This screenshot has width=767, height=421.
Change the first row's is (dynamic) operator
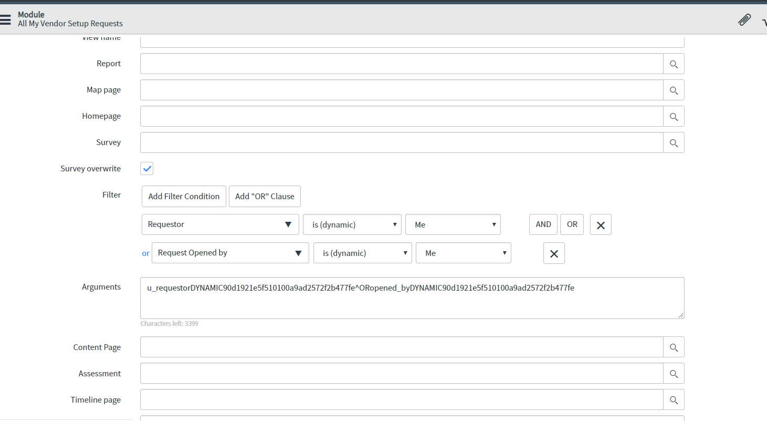pos(352,224)
